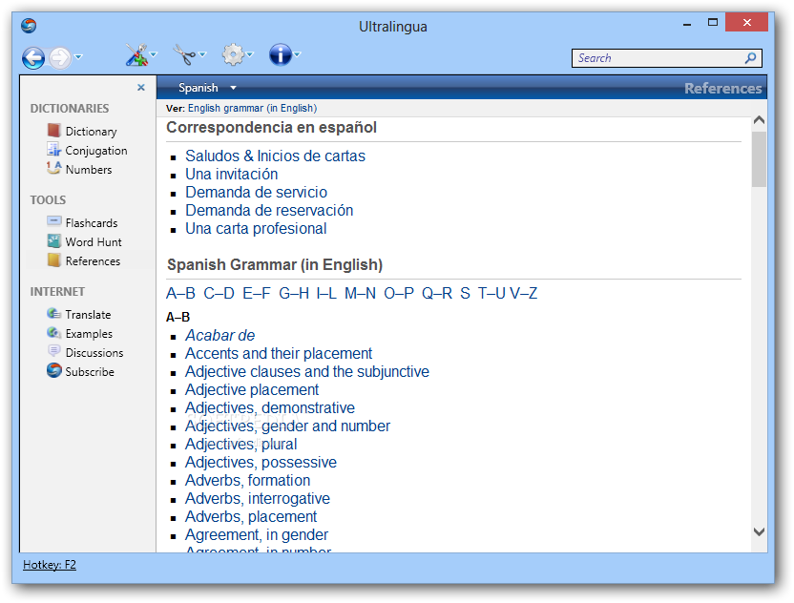Open Acabar de grammar topic

point(219,336)
